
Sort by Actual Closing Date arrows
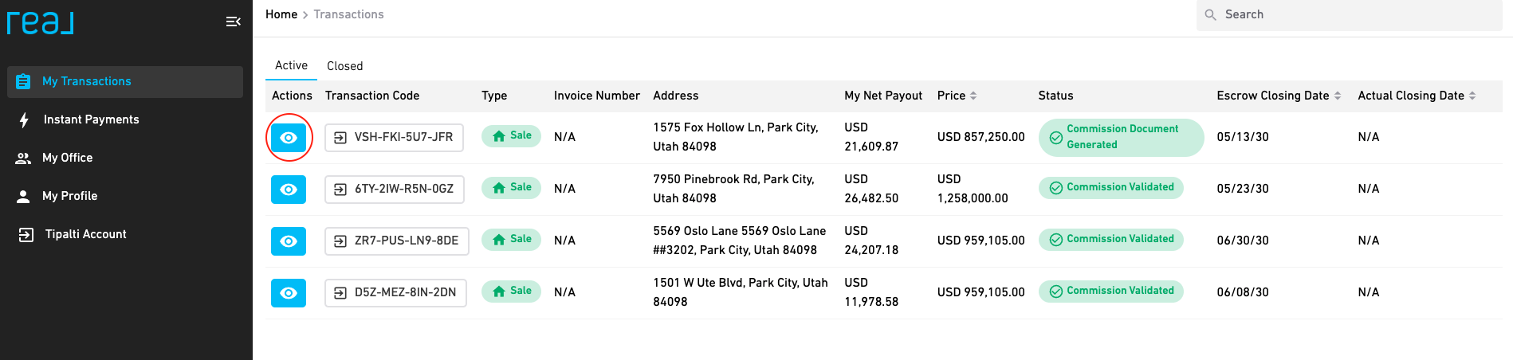pos(1472,96)
